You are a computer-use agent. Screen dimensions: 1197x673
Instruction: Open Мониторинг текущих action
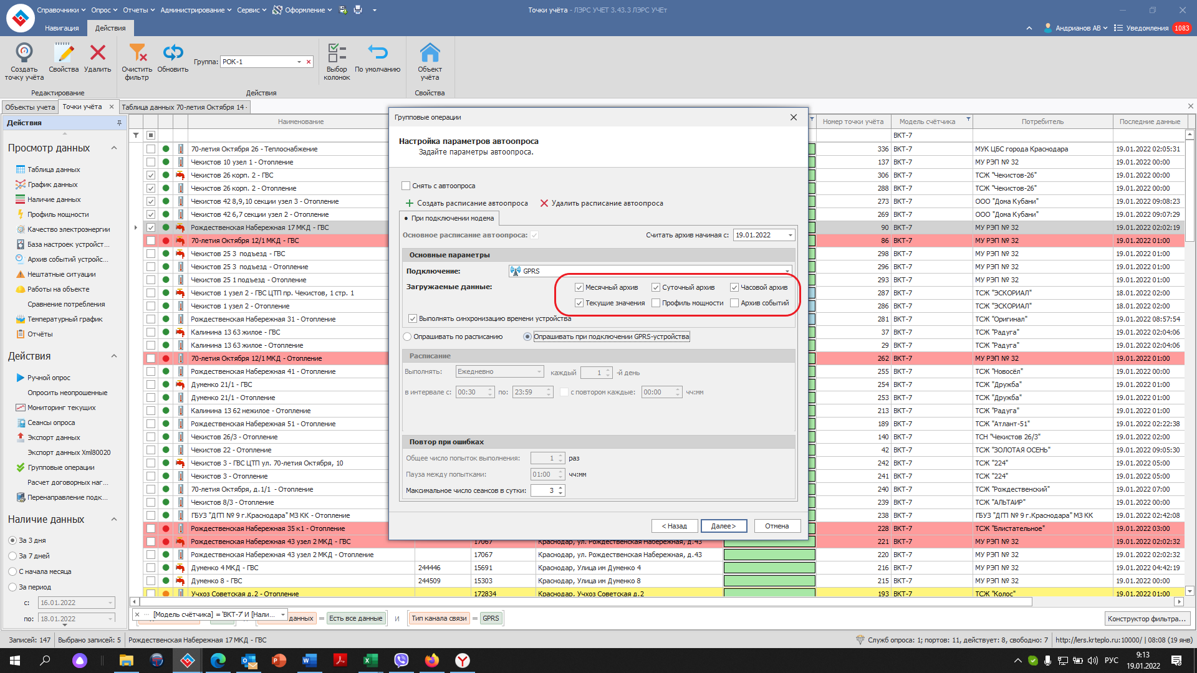click(x=62, y=408)
